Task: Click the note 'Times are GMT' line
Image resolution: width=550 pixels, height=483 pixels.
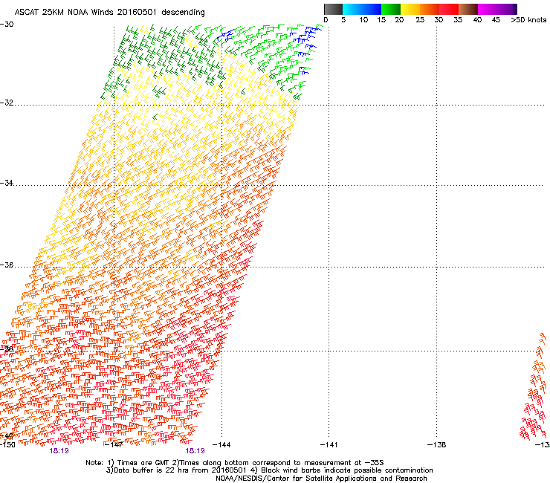Action: pos(235,463)
